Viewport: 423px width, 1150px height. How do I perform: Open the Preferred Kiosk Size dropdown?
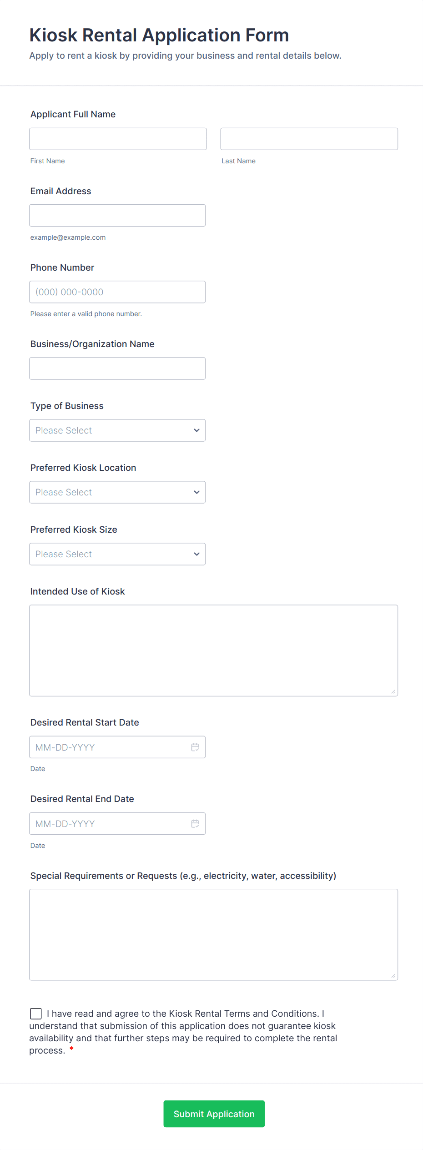coord(117,554)
